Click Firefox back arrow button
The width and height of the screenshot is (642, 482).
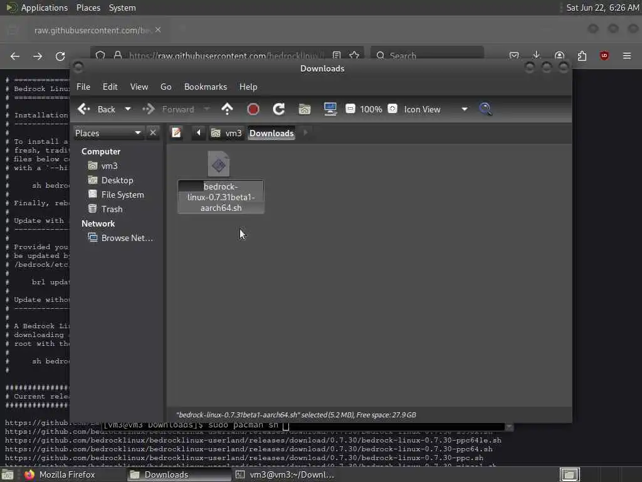[x=15, y=56]
